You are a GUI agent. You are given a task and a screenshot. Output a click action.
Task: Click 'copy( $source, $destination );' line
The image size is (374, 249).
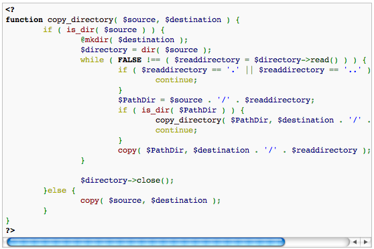coord(151,200)
